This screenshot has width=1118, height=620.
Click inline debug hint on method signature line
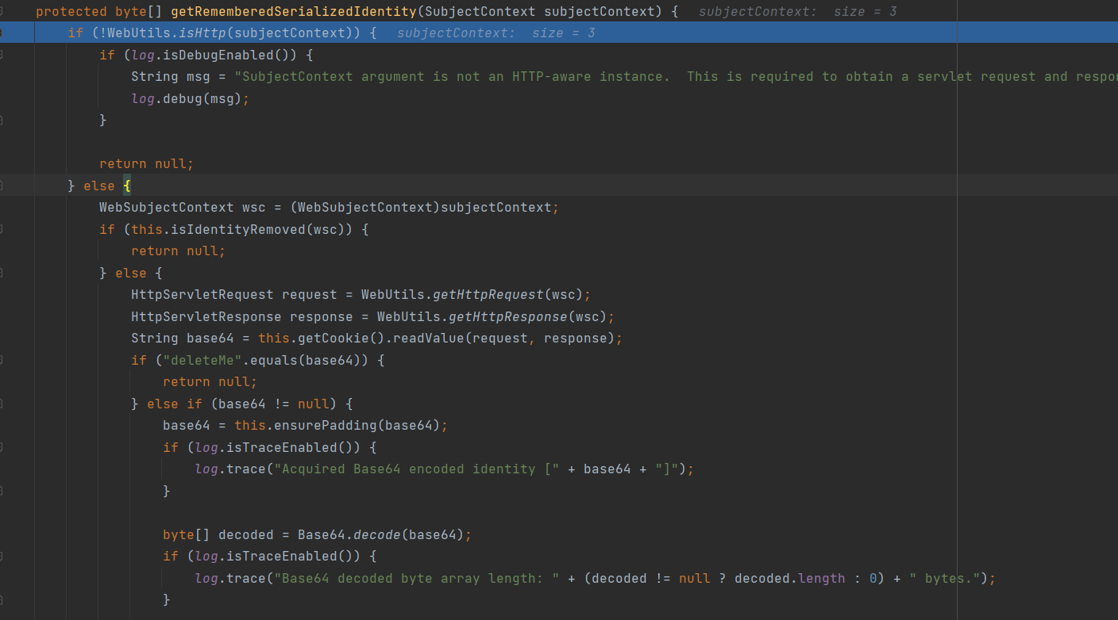[797, 12]
